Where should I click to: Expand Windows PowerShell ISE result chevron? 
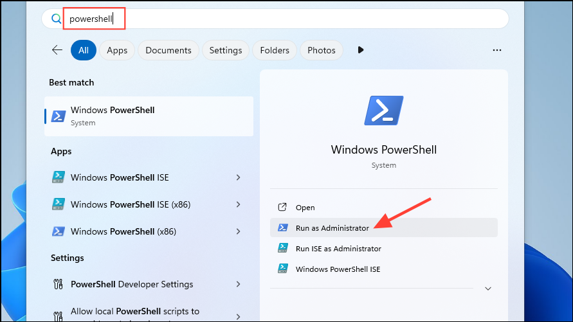(238, 177)
